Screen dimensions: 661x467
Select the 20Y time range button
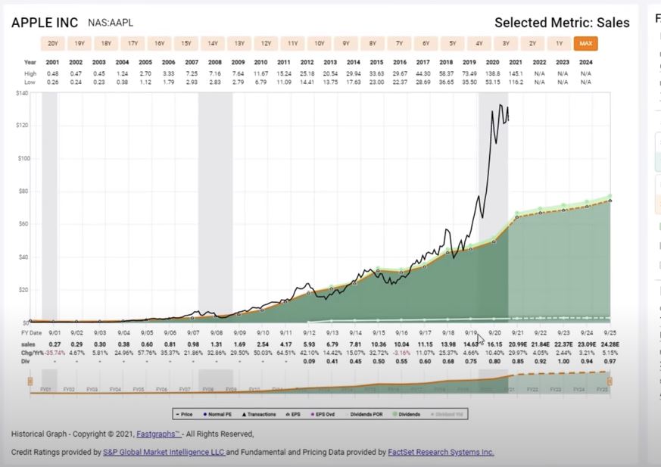point(53,43)
